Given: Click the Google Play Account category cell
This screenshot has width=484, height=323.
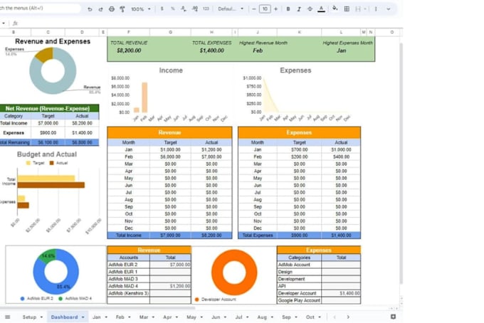Looking at the screenshot, I should (299, 300).
